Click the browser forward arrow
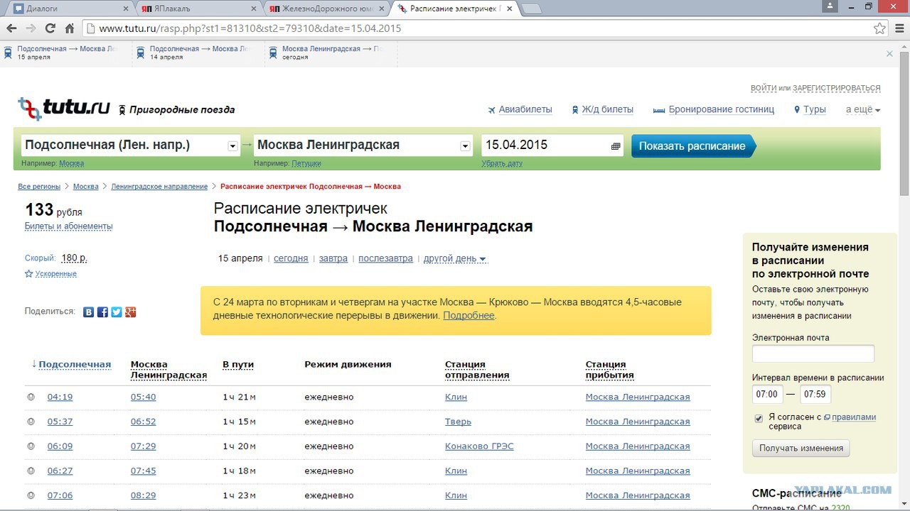 31,28
